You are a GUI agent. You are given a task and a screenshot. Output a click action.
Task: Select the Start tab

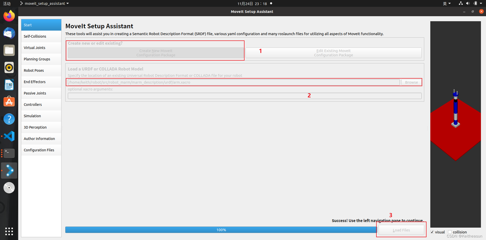[x=41, y=25]
